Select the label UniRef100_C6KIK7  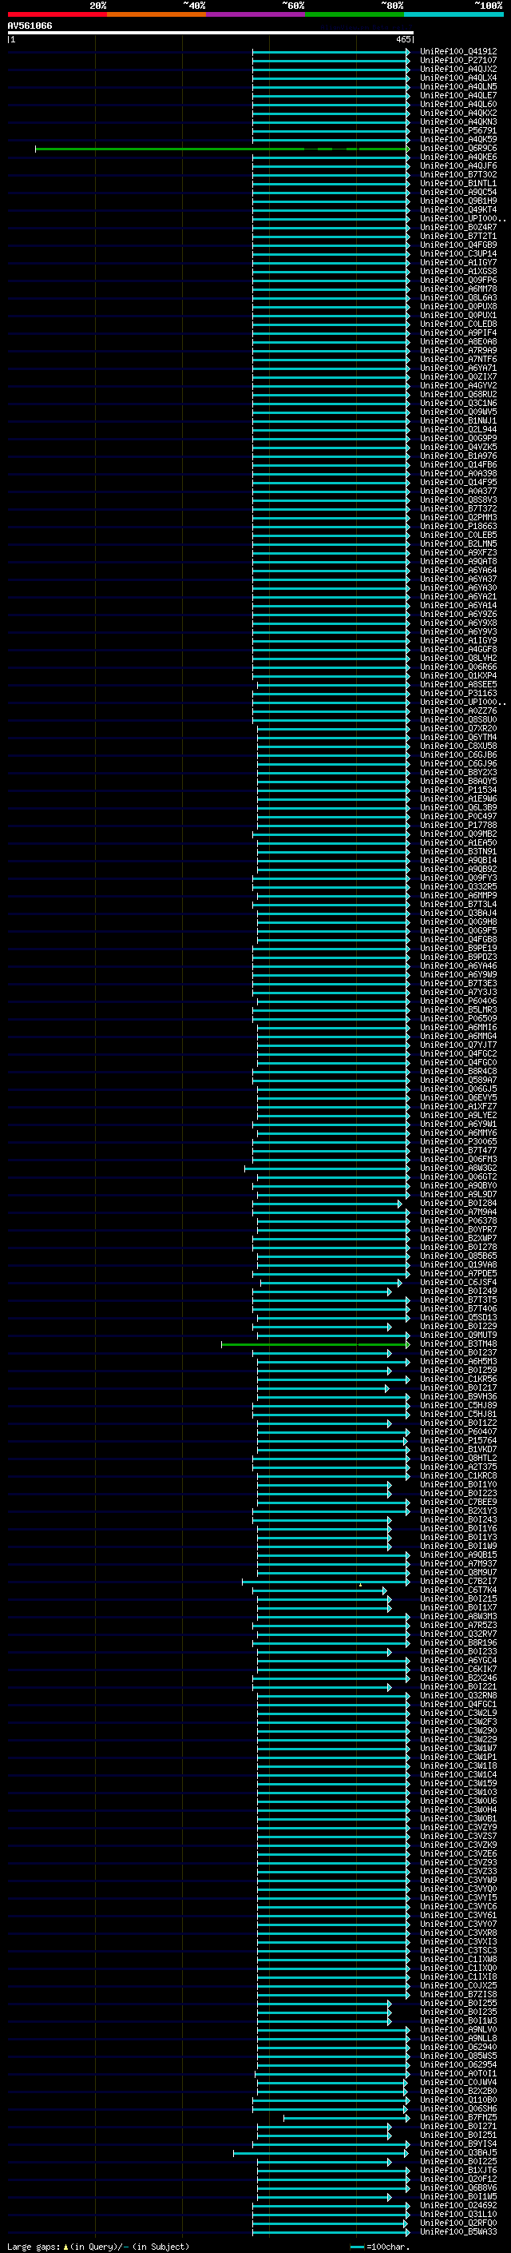click(x=458, y=1670)
